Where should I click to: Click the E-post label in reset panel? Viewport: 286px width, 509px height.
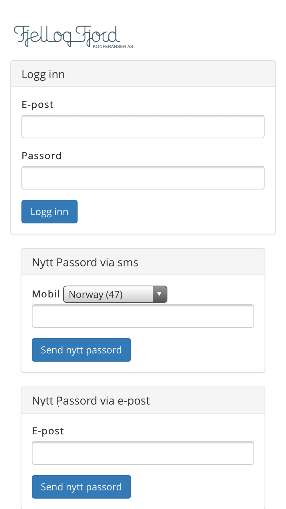point(48,431)
